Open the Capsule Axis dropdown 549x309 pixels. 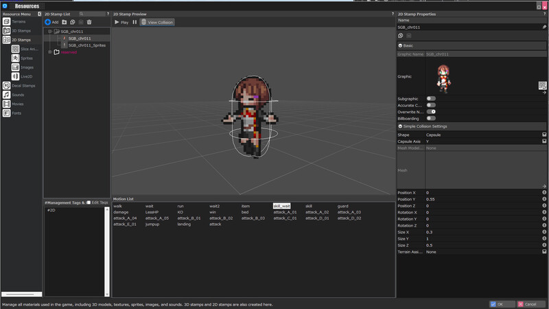(x=544, y=141)
